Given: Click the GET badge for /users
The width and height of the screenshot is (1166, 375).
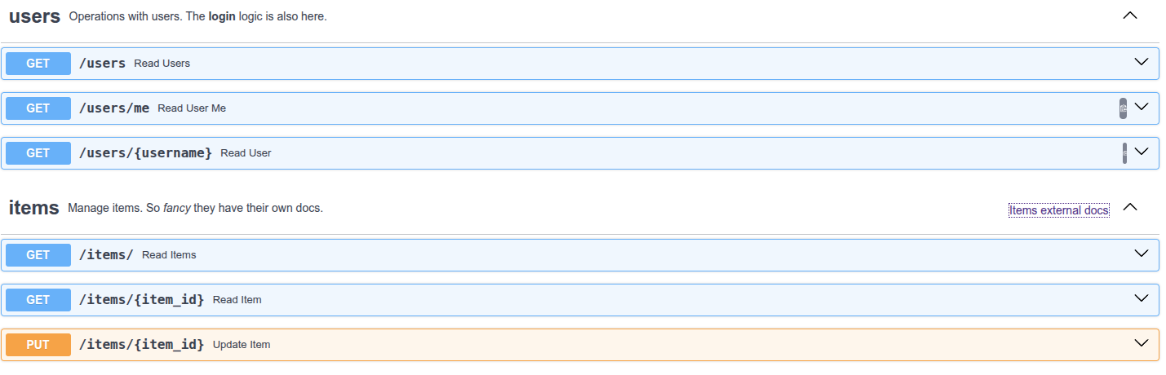Looking at the screenshot, I should (38, 64).
